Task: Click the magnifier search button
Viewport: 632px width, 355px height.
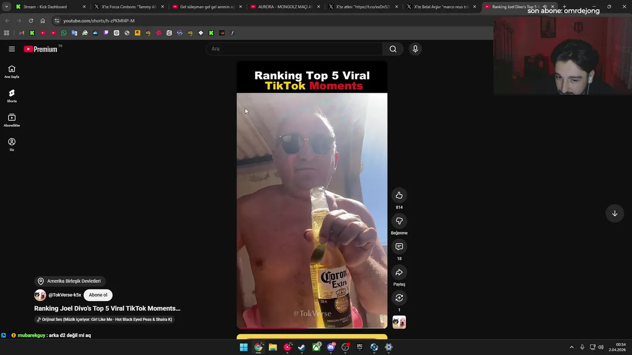Action: tap(393, 49)
